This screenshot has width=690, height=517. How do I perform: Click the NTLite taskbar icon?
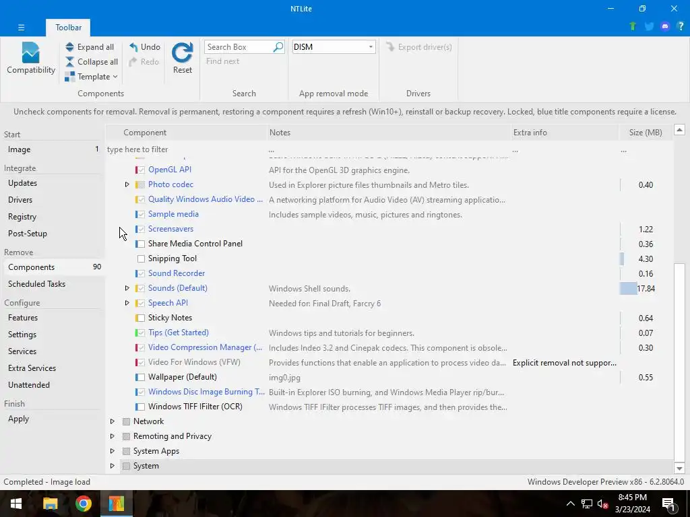pyautogui.click(x=116, y=504)
